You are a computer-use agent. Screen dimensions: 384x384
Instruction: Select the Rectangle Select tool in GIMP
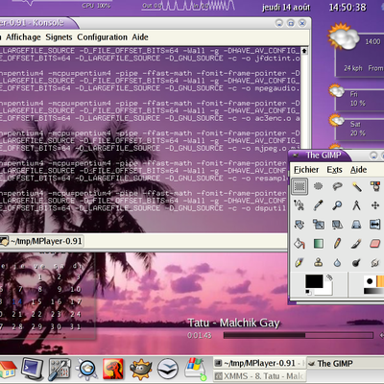coord(300,186)
